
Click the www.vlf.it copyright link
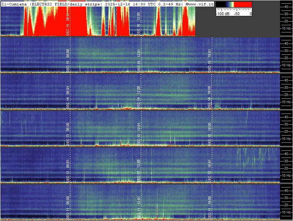coord(200,4)
